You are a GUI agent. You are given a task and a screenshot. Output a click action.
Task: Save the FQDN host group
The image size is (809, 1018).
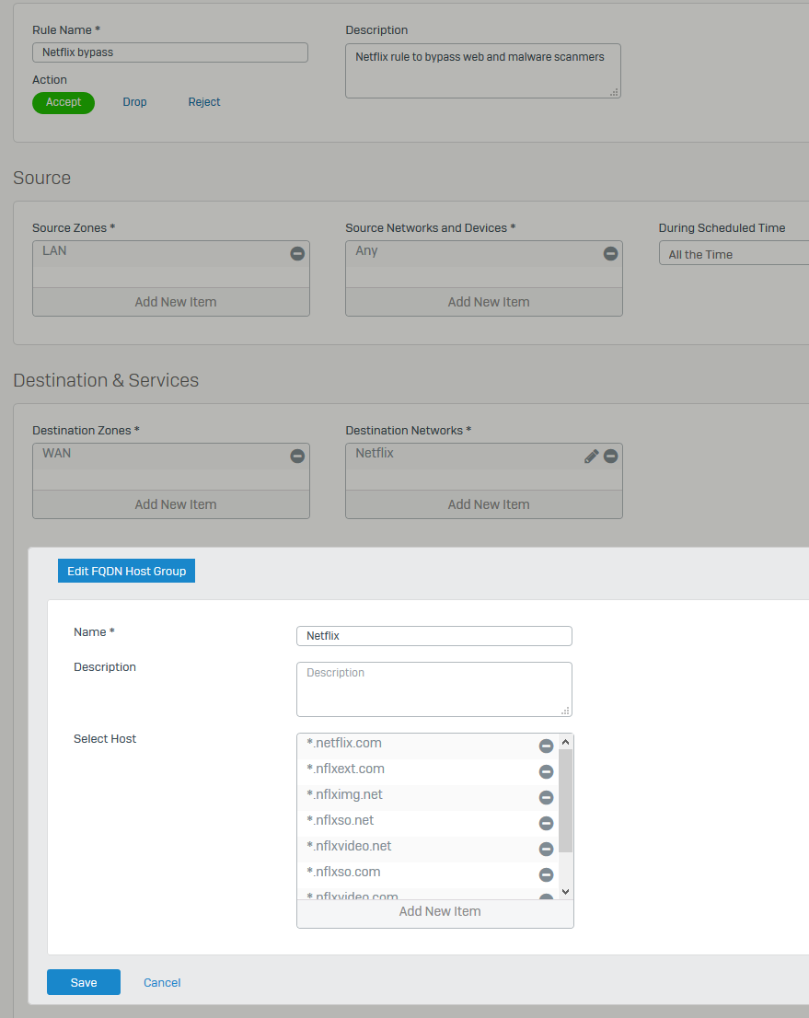(84, 982)
